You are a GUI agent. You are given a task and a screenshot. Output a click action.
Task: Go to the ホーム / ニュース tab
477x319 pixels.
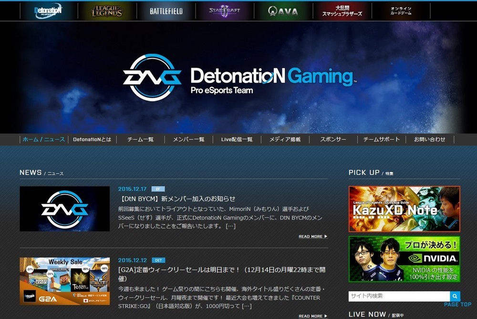44,139
